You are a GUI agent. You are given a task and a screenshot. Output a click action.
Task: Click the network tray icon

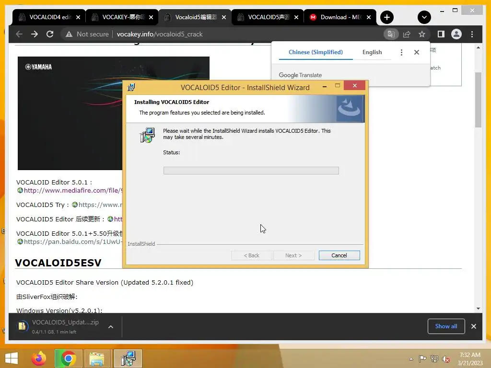434,358
